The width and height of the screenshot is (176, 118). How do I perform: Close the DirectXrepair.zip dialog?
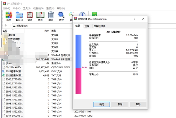[143, 19]
